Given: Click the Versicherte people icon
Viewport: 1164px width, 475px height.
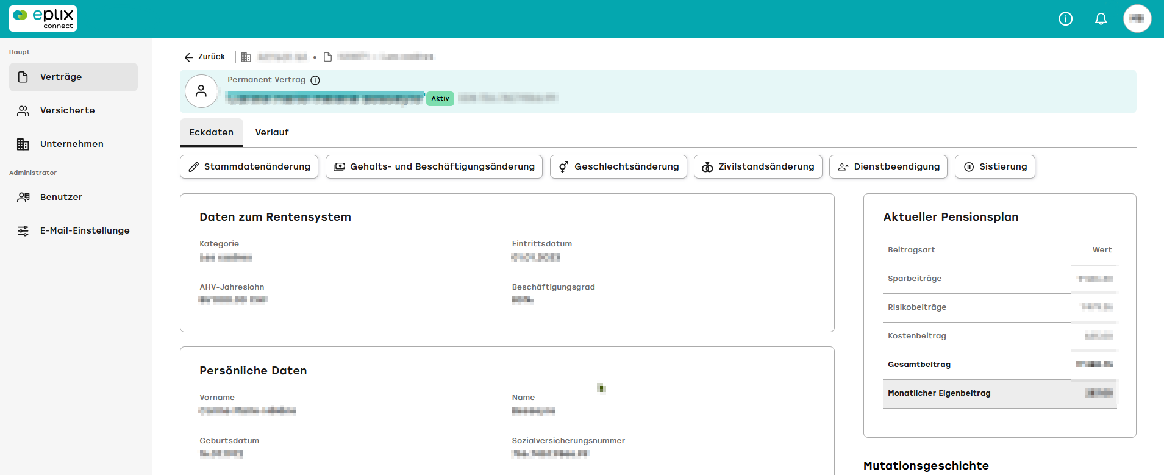Looking at the screenshot, I should (23, 110).
